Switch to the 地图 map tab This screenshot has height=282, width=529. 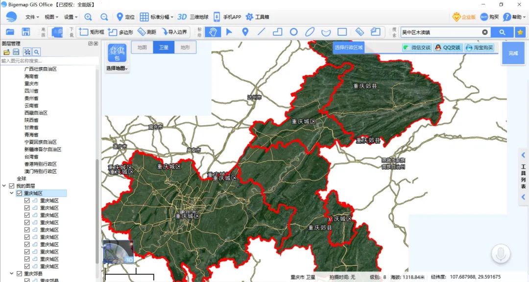pos(142,48)
